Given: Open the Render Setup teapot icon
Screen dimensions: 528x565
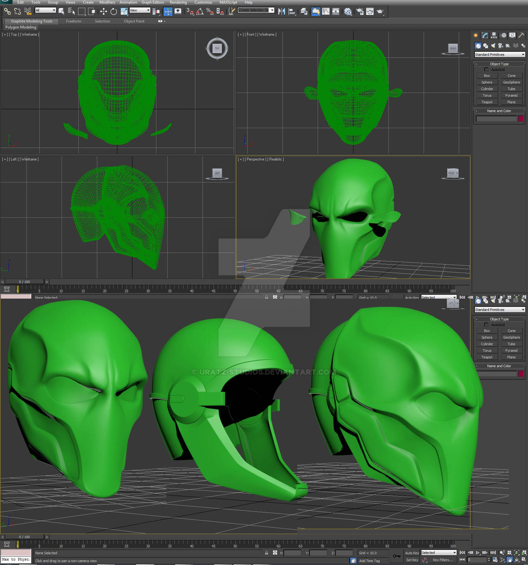Looking at the screenshot, I should (x=359, y=11).
